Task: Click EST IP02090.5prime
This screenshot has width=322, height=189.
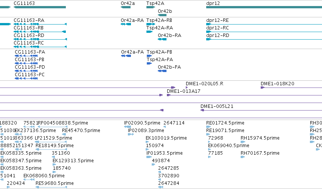Action: (142, 123)
